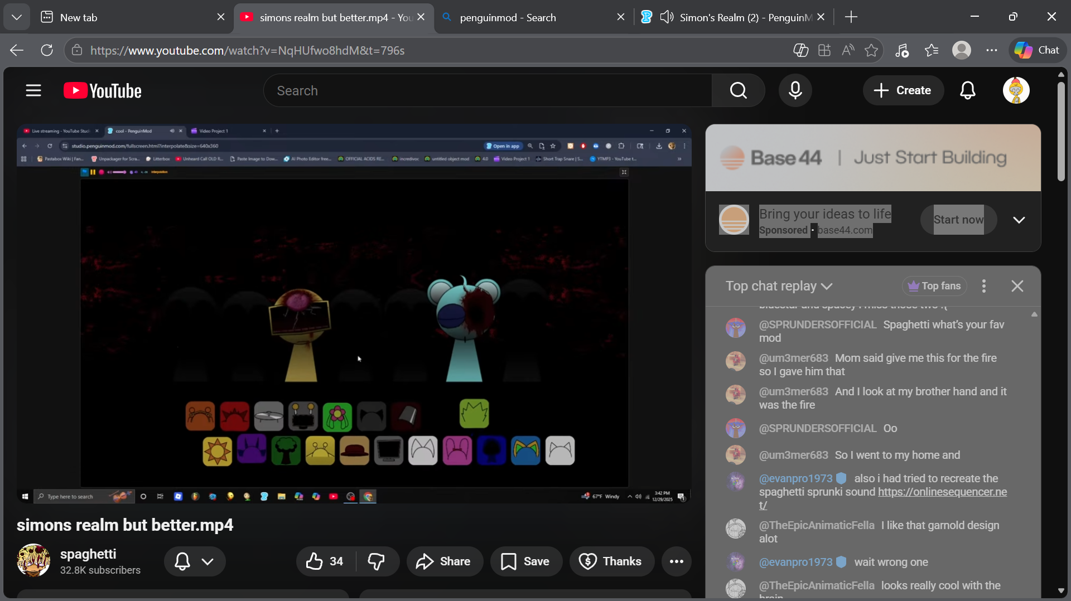1071x601 pixels.
Task: Switch to penguinmod - Search tab
Action: pyautogui.click(x=533, y=17)
